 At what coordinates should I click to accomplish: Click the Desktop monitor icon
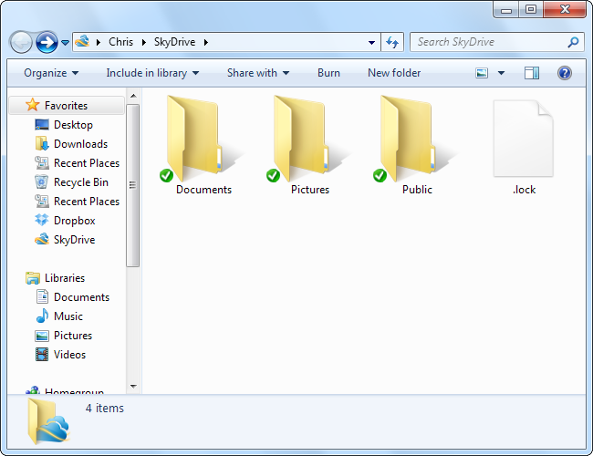[42, 125]
